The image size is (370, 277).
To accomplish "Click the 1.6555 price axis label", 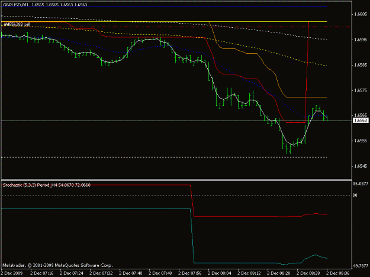I will pyautogui.click(x=361, y=141).
